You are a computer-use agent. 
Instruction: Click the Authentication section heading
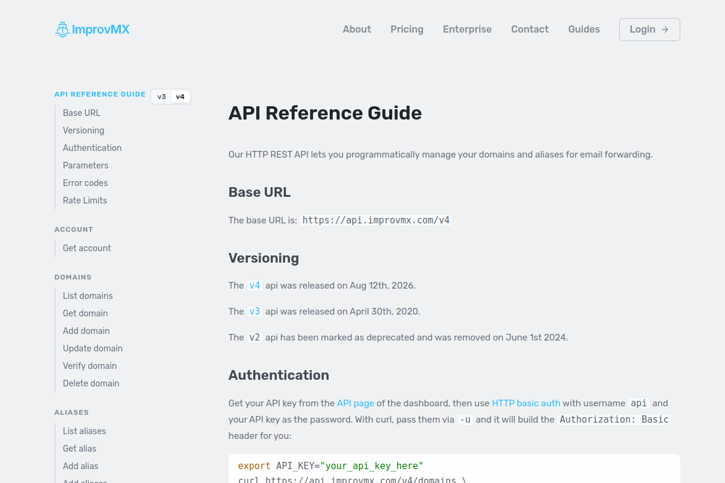(279, 375)
